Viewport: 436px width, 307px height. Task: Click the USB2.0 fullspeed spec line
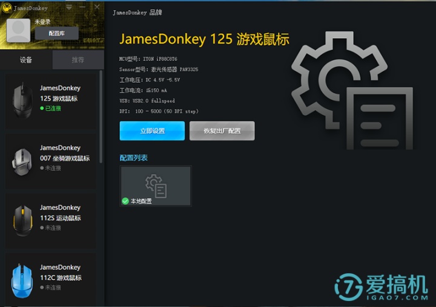tap(147, 101)
